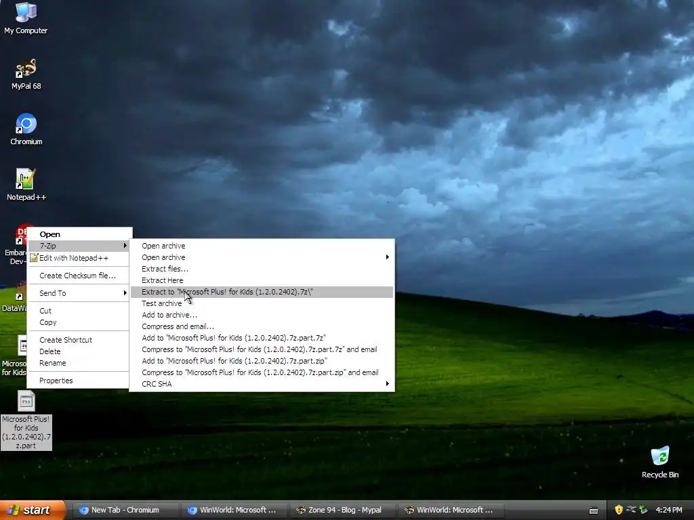The height and width of the screenshot is (520, 694).
Task: Expand the 7-Zip submenu entry
Action: click(79, 246)
